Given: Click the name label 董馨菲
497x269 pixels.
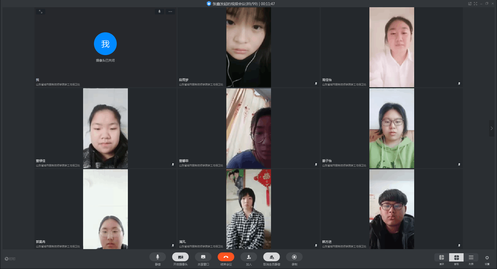Looking at the screenshot, I should [x=184, y=161].
